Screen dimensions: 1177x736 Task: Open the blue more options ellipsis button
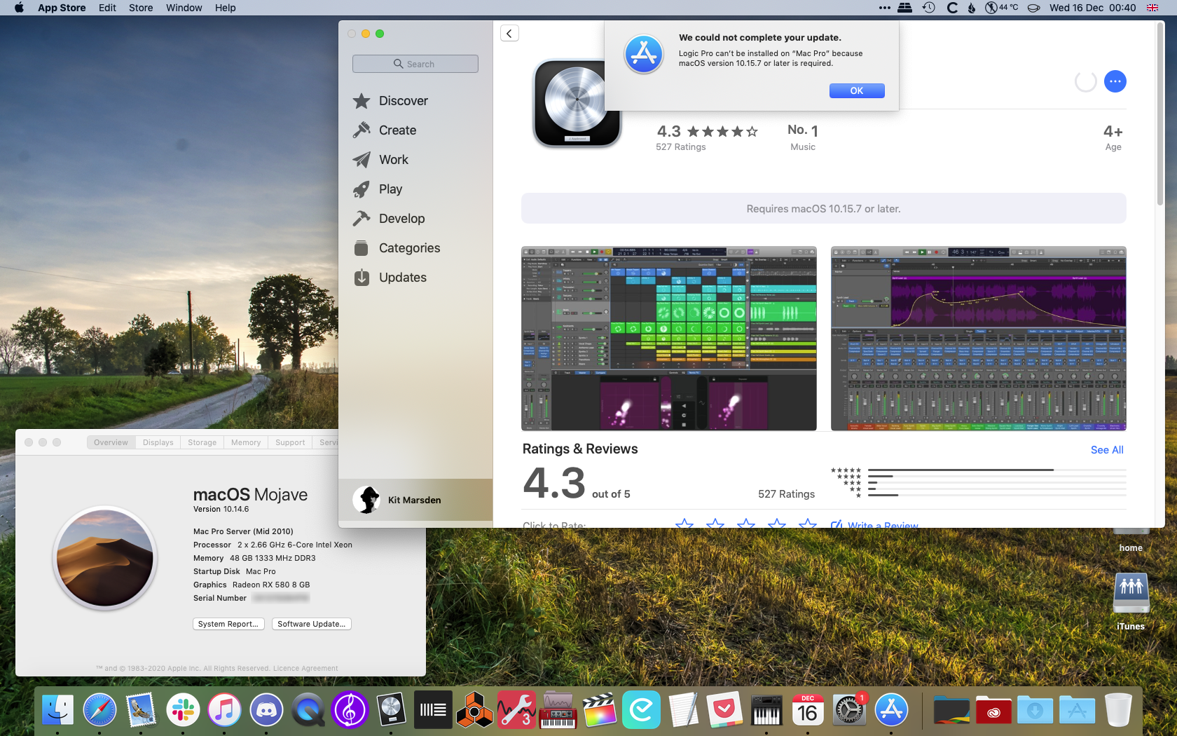[x=1115, y=81]
